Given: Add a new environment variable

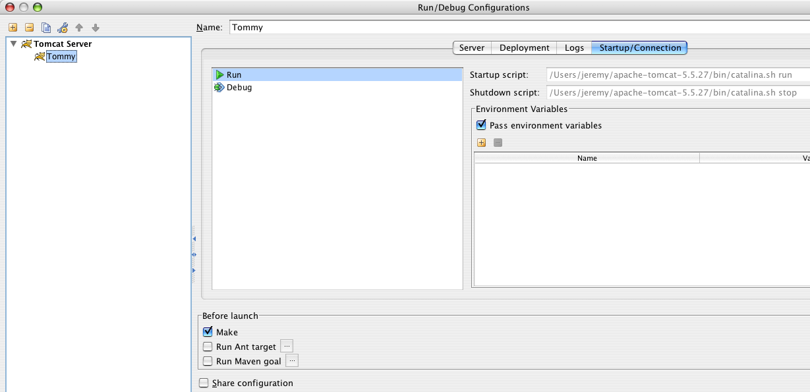Looking at the screenshot, I should point(481,142).
